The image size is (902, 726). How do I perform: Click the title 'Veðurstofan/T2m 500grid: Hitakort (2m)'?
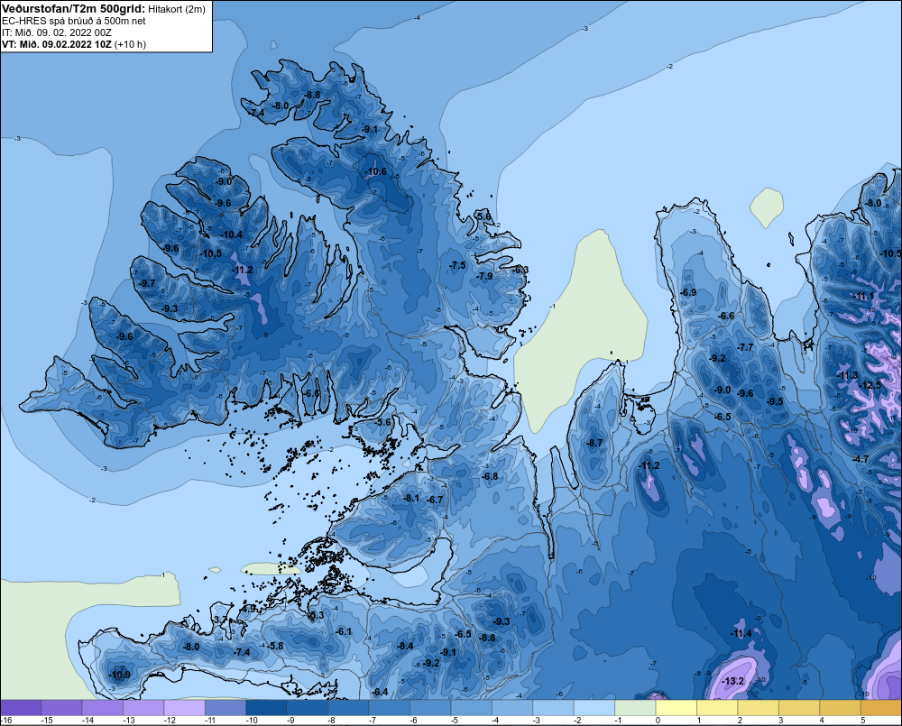[x=104, y=9]
